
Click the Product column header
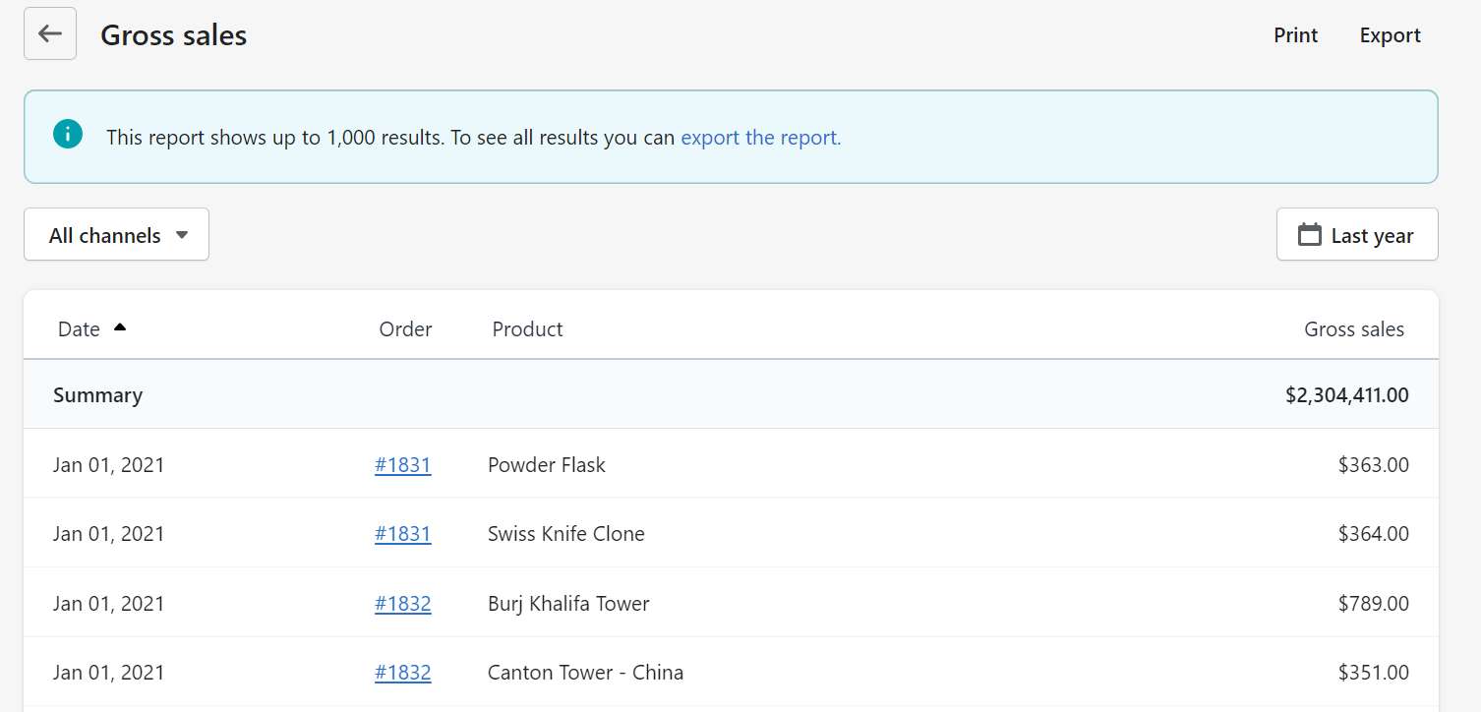(x=527, y=329)
